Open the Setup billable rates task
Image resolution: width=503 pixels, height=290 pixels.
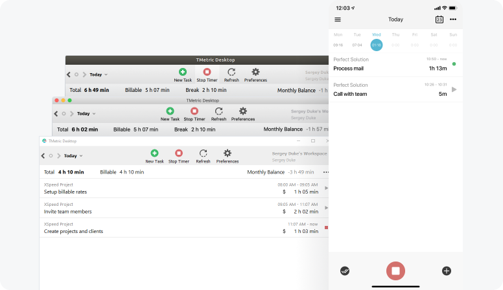click(184, 188)
